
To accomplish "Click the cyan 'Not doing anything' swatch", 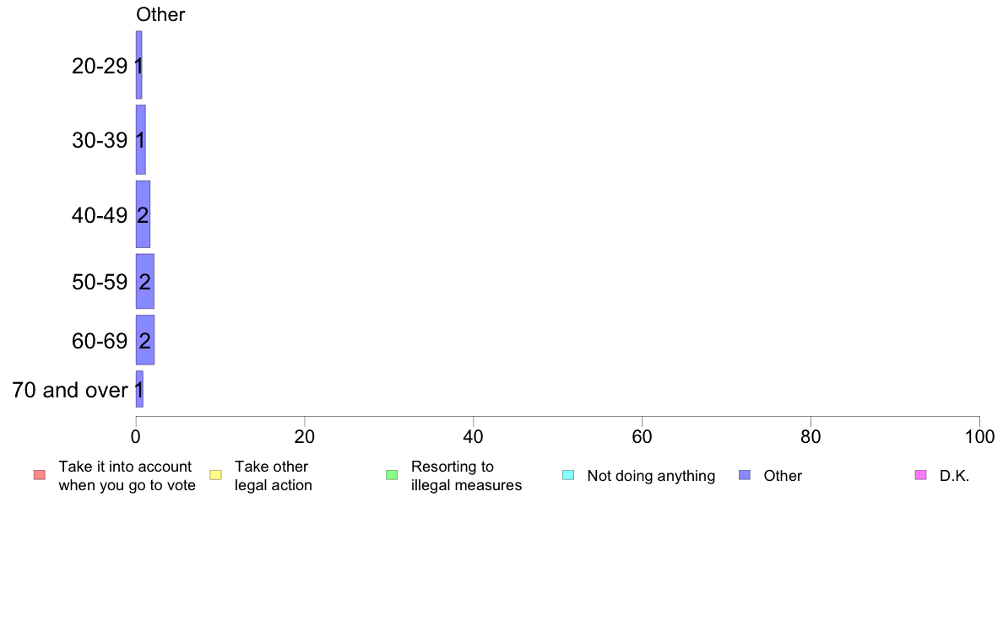I will click(x=568, y=475).
